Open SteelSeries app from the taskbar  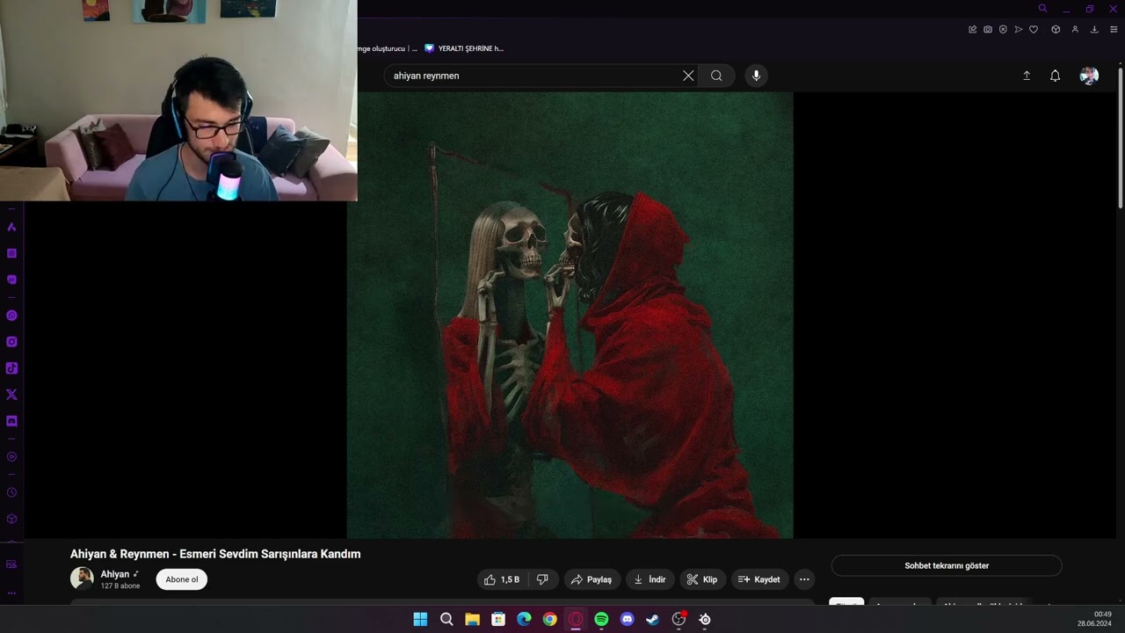tap(705, 619)
